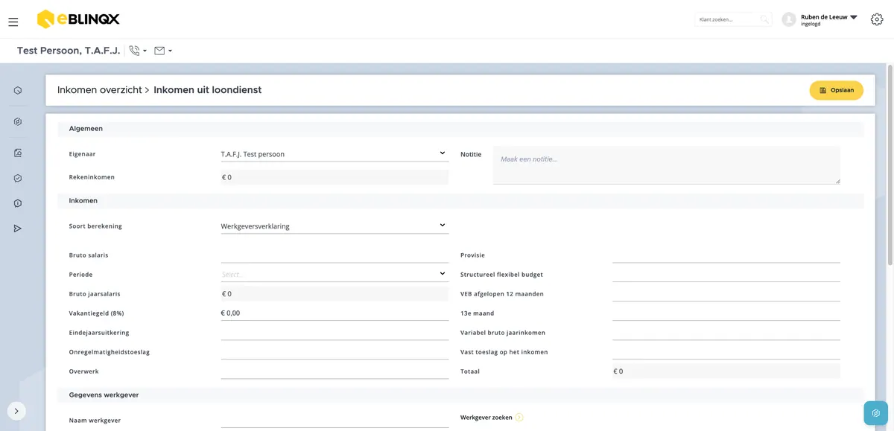Image resolution: width=894 pixels, height=431 pixels.
Task: Click the eBlinqx logo
Action: click(78, 19)
